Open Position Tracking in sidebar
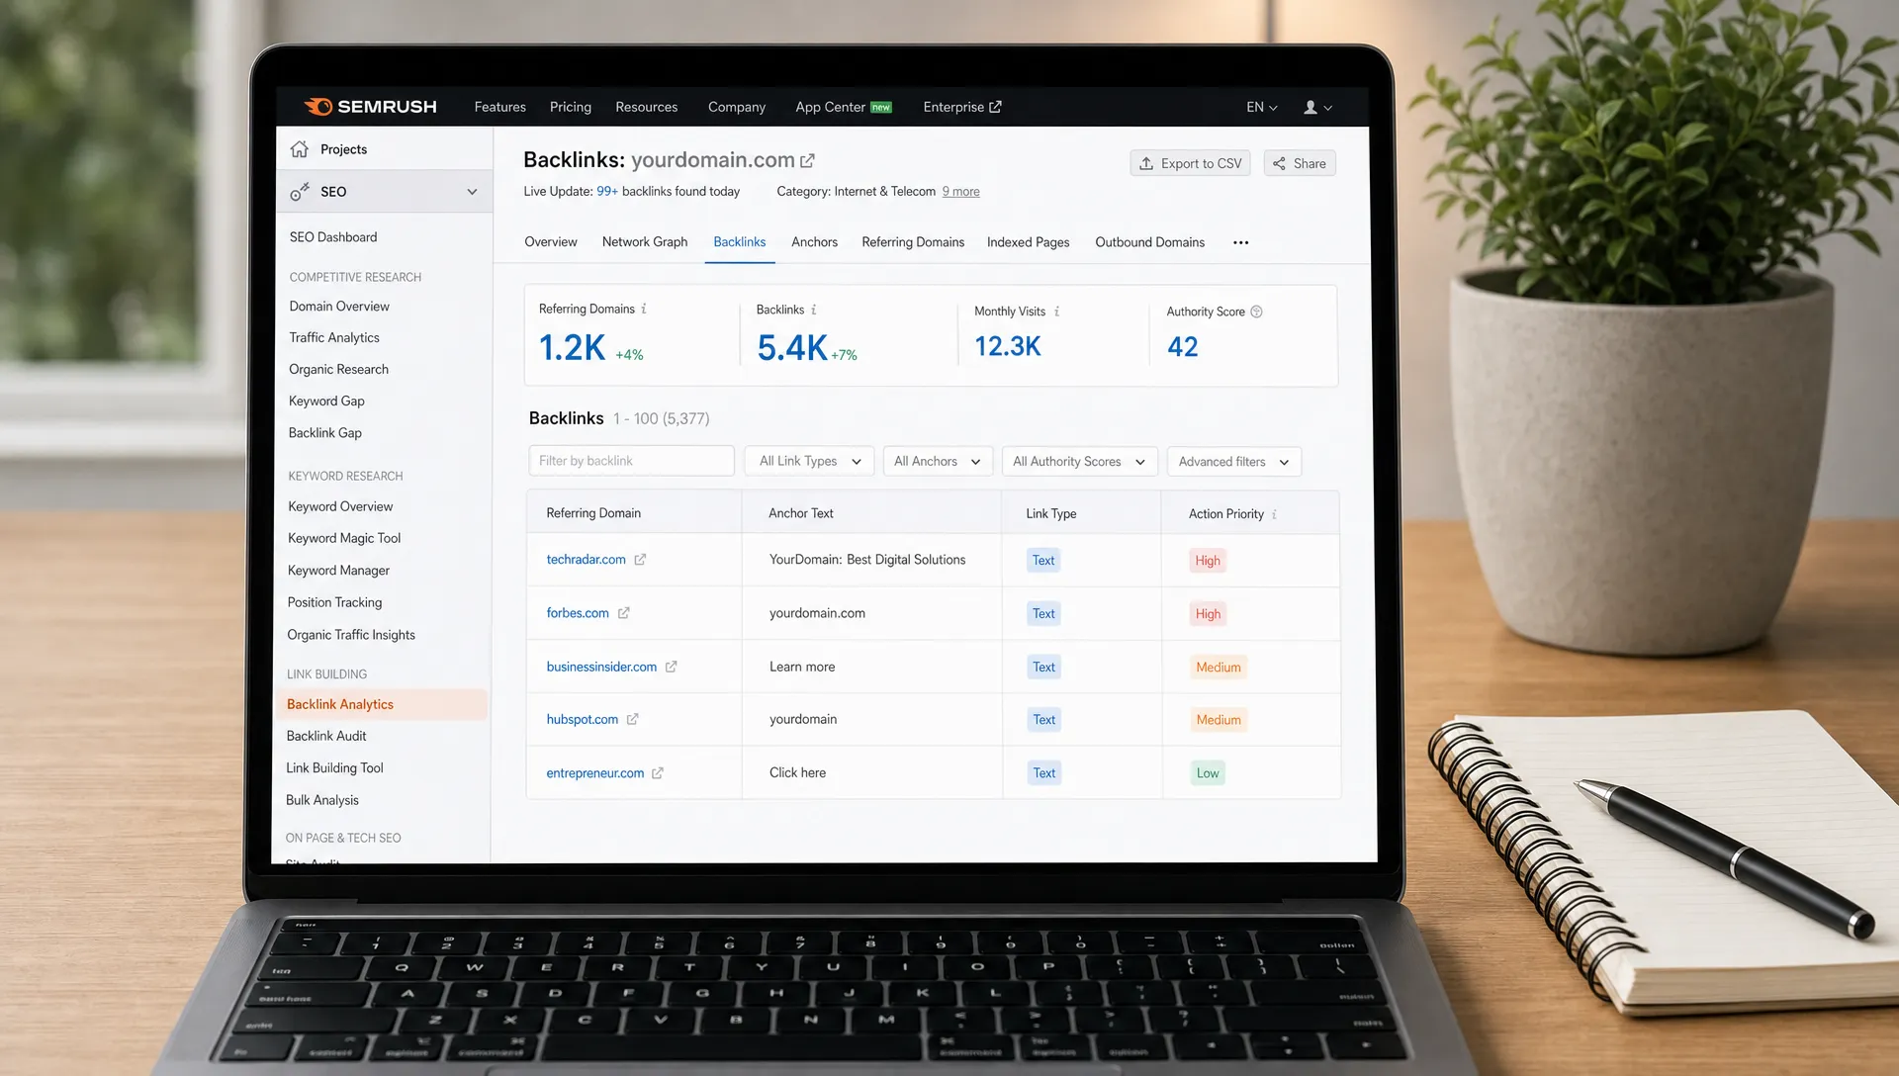The width and height of the screenshot is (1899, 1076). click(334, 602)
